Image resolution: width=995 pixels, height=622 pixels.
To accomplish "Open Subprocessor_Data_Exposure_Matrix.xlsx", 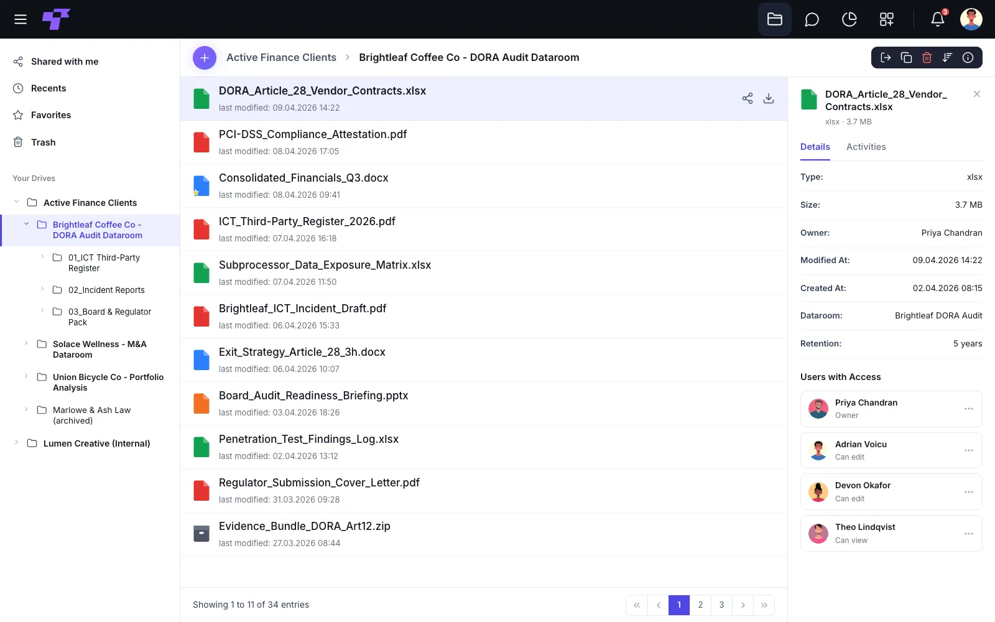I will point(484,273).
